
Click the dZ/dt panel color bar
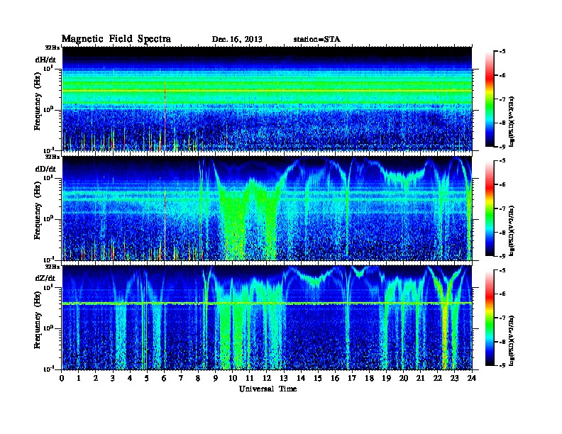pyautogui.click(x=489, y=318)
